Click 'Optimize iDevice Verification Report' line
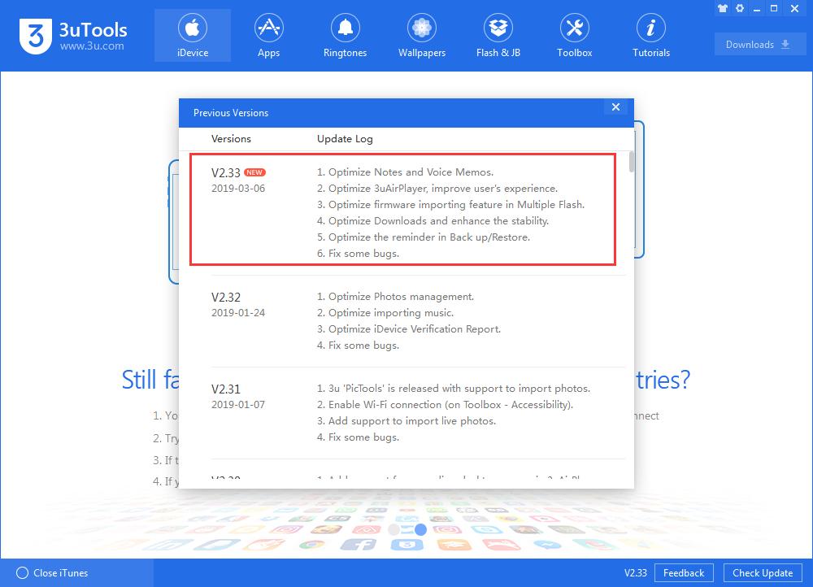The height and width of the screenshot is (587, 813). pos(409,328)
